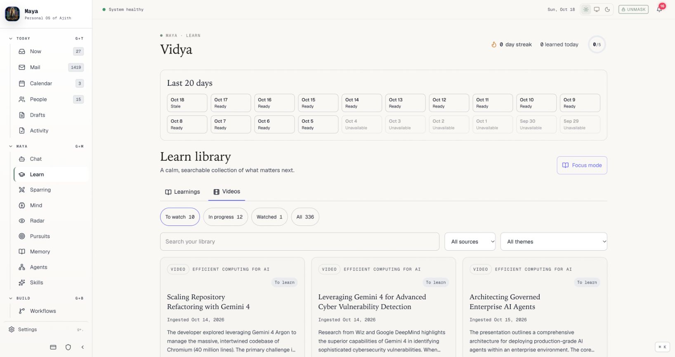Click the Unmask button
This screenshot has width=675, height=357.
click(633, 9)
